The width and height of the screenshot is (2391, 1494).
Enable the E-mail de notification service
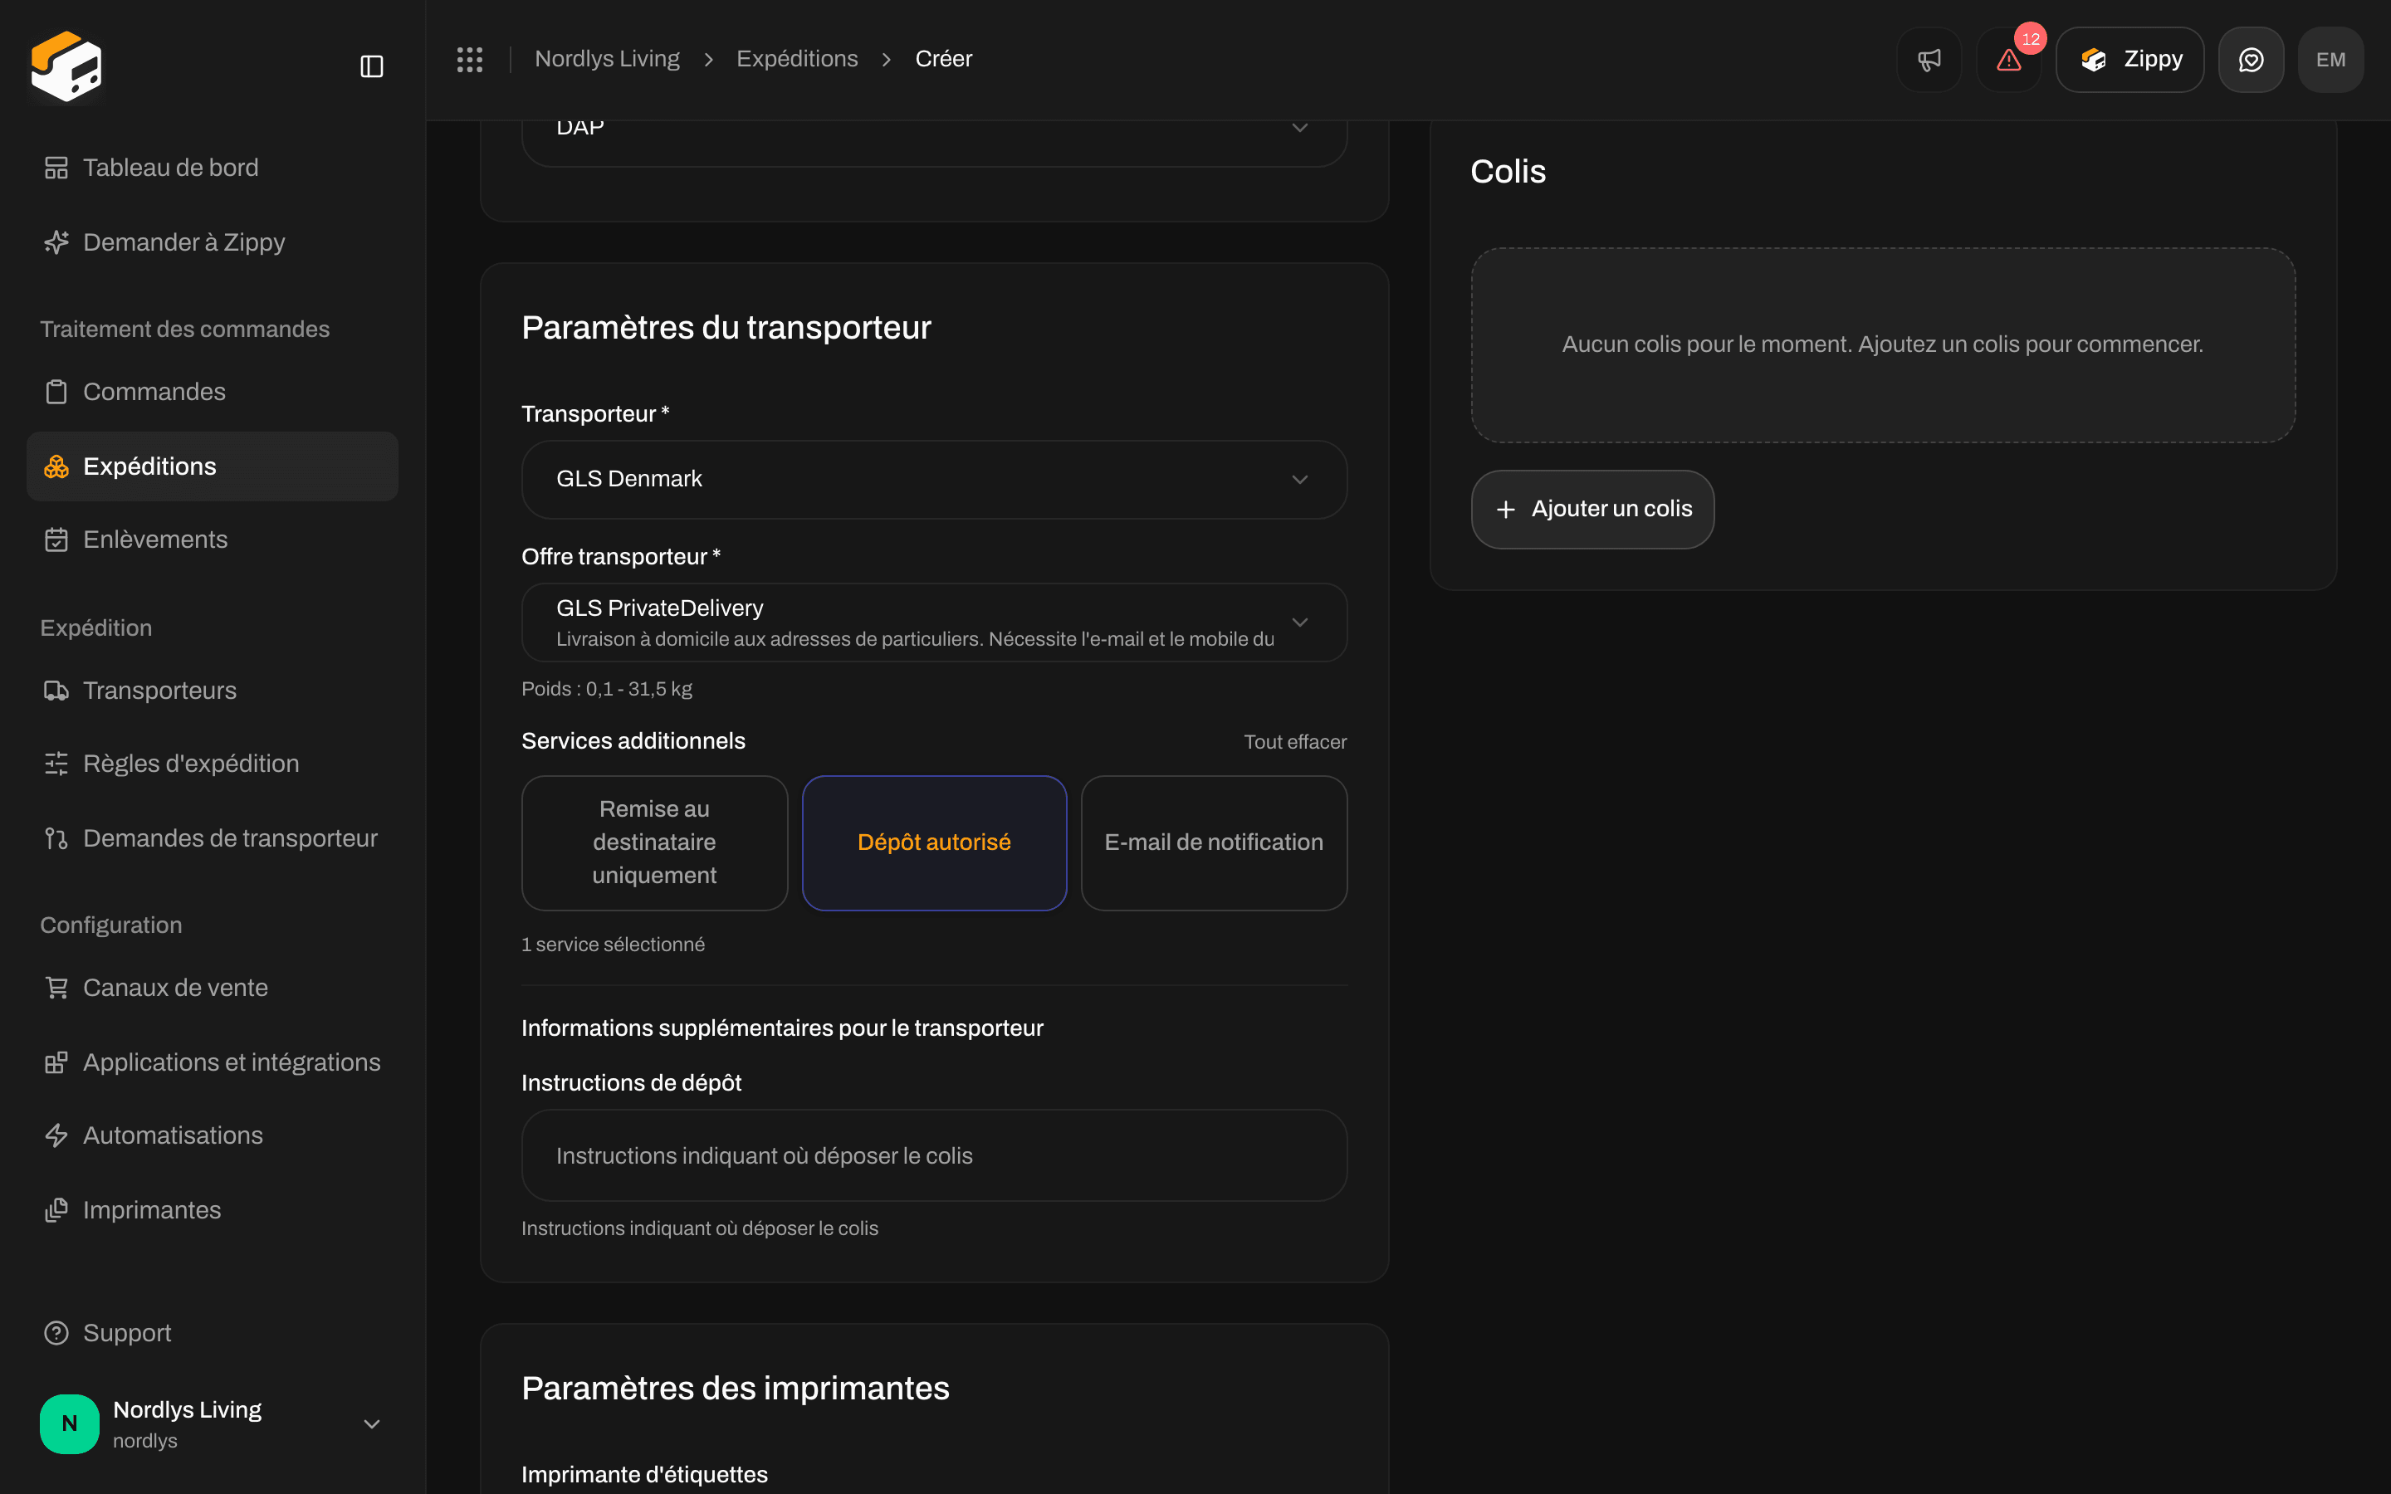click(x=1213, y=842)
